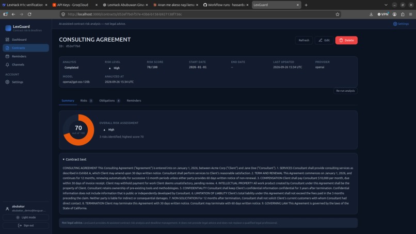Edit the contract with pencil button
This screenshot has width=416, height=234.
point(324,40)
